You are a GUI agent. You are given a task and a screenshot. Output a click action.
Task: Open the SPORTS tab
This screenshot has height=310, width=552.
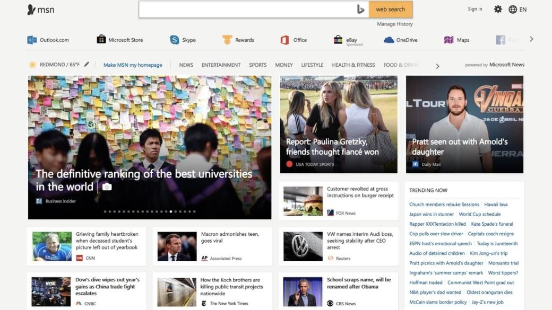tap(258, 65)
